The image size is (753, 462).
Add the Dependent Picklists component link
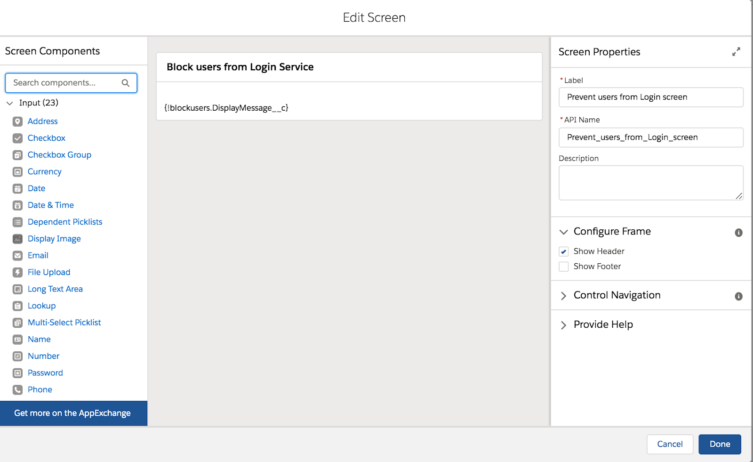click(65, 222)
